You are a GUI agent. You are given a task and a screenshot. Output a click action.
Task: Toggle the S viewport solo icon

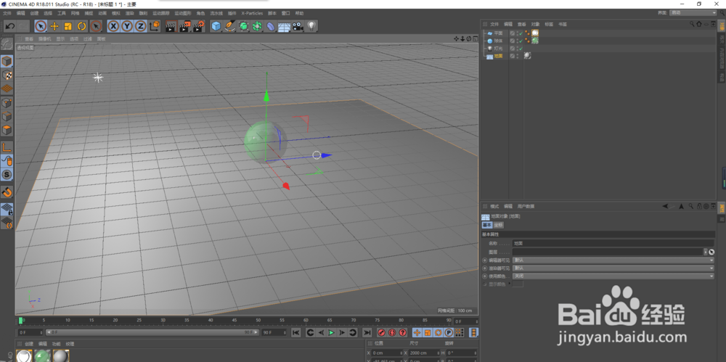7,175
